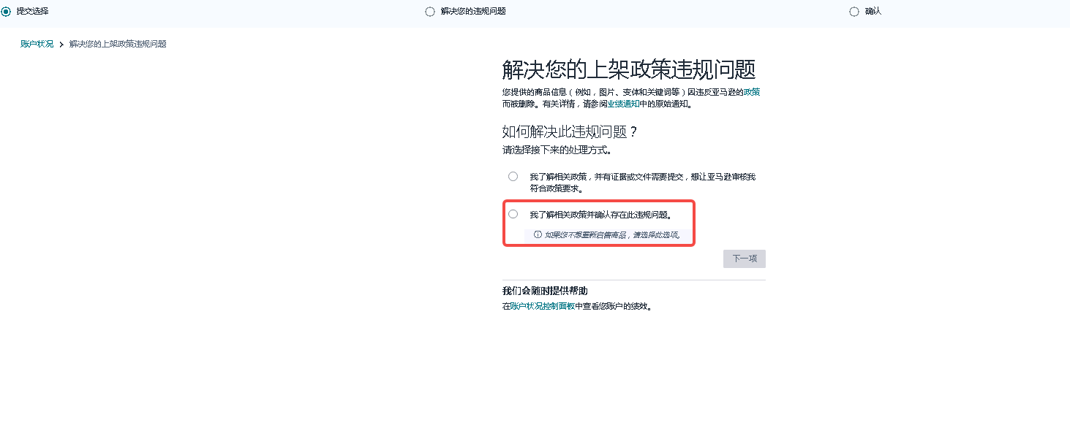
Task: Open the 政策 hyperlink in description
Action: pyautogui.click(x=752, y=92)
